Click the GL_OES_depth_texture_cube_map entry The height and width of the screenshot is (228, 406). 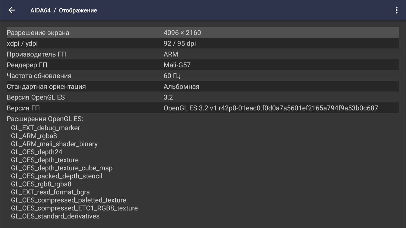[x=62, y=168]
